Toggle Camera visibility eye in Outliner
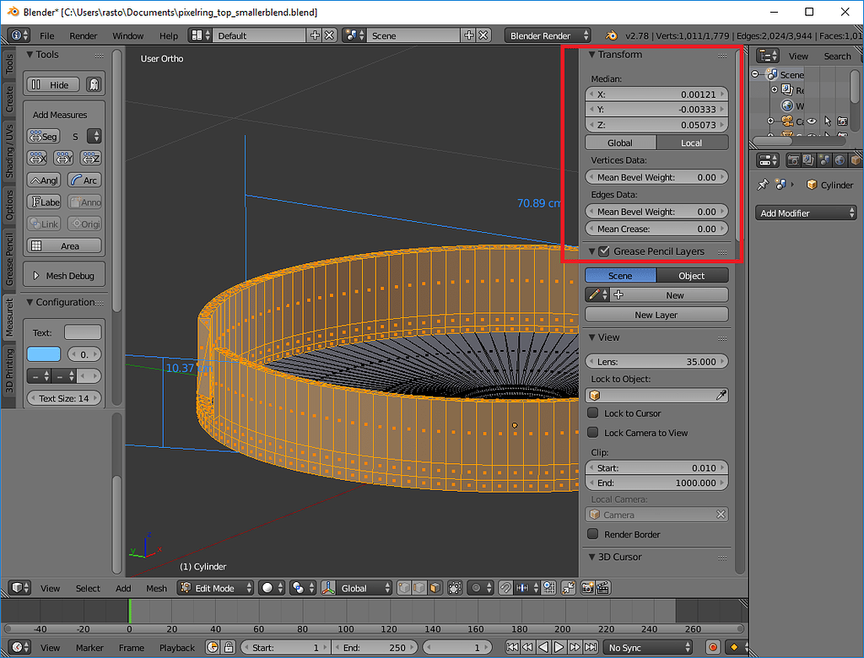 tap(812, 121)
